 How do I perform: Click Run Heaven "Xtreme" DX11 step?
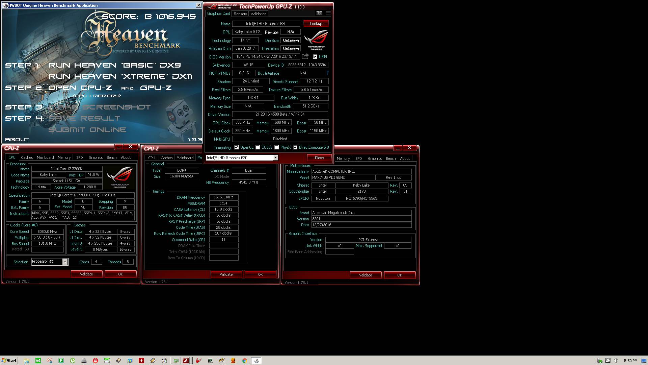click(x=120, y=76)
